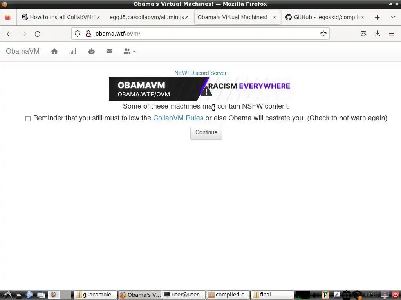Open the Firefox hamburger menu

(x=392, y=34)
